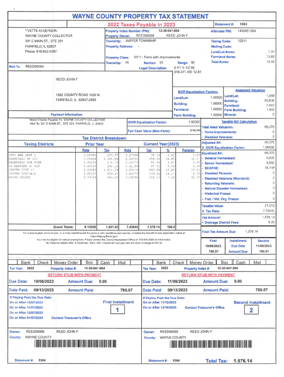Select the Taxable Bill Calculation heading

[239, 121]
